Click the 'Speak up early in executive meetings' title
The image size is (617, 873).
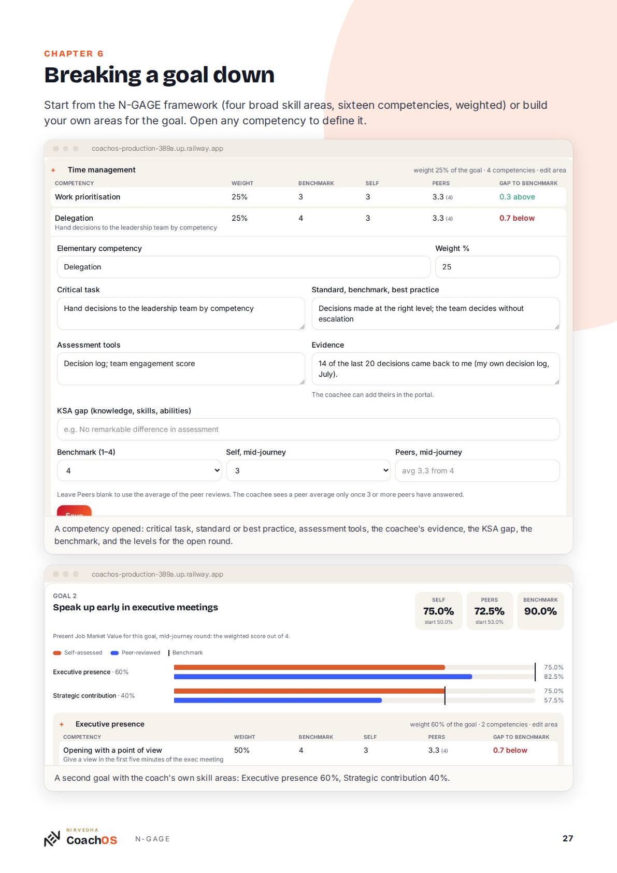pos(135,607)
